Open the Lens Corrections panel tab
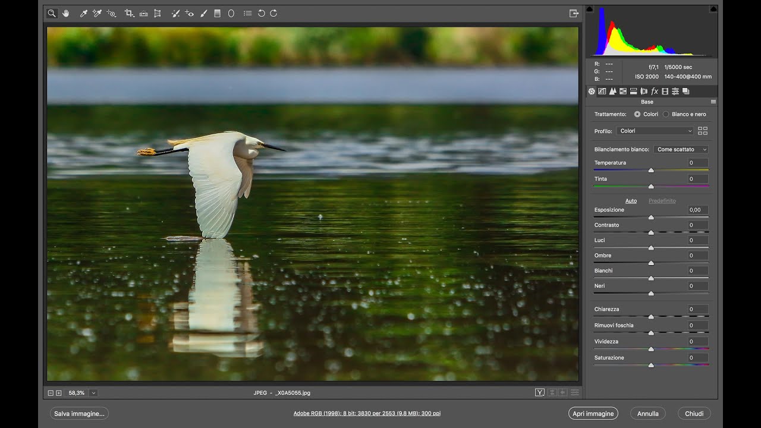Image resolution: width=761 pixels, height=428 pixels. 644,91
